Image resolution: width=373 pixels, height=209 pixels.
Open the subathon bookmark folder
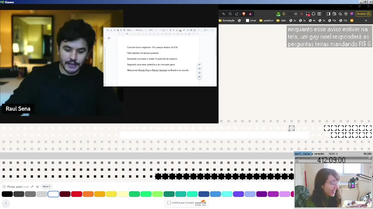[x=266, y=21]
